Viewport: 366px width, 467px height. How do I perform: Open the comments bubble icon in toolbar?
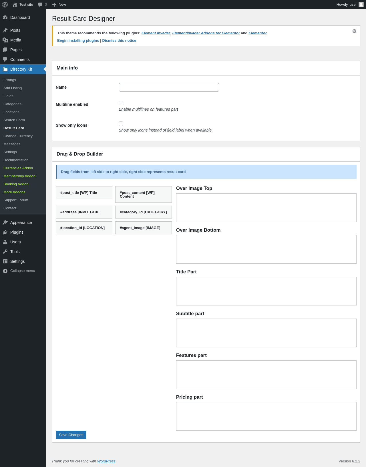click(40, 5)
